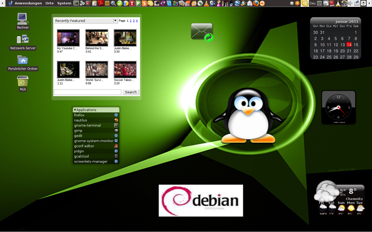
Task: Open the chess game launcher
Action: [x=225, y=3]
